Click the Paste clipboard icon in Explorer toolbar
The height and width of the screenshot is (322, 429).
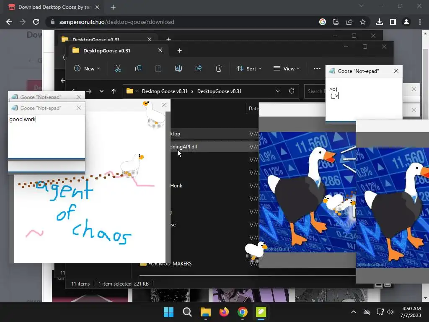tap(158, 68)
